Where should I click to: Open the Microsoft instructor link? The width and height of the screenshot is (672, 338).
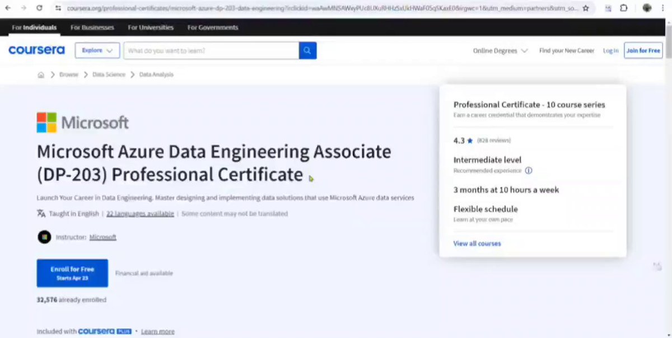click(x=103, y=237)
